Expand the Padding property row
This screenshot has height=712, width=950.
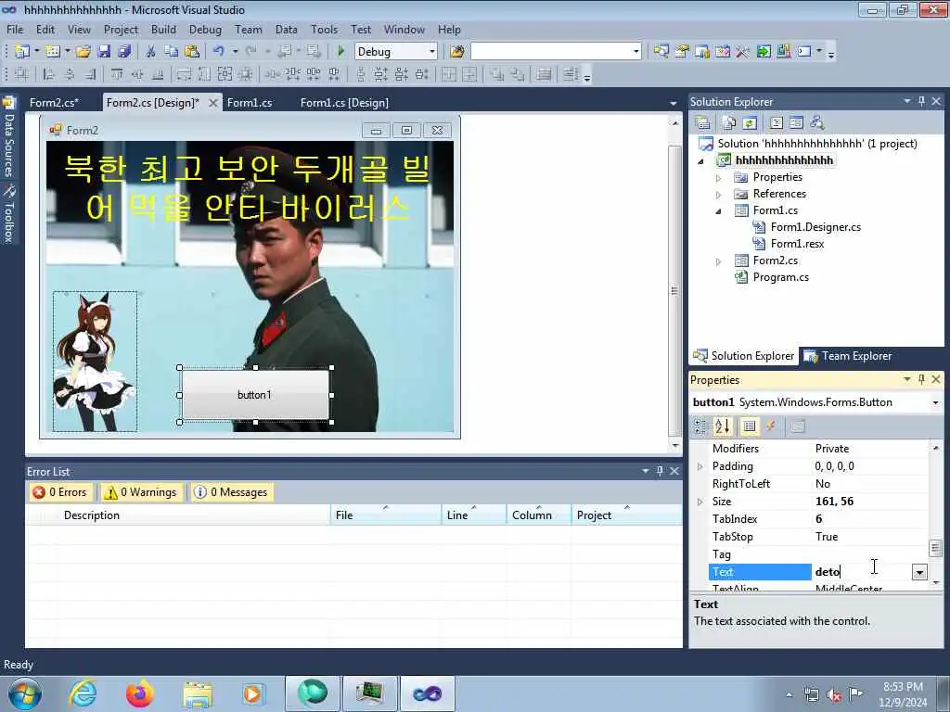point(700,466)
